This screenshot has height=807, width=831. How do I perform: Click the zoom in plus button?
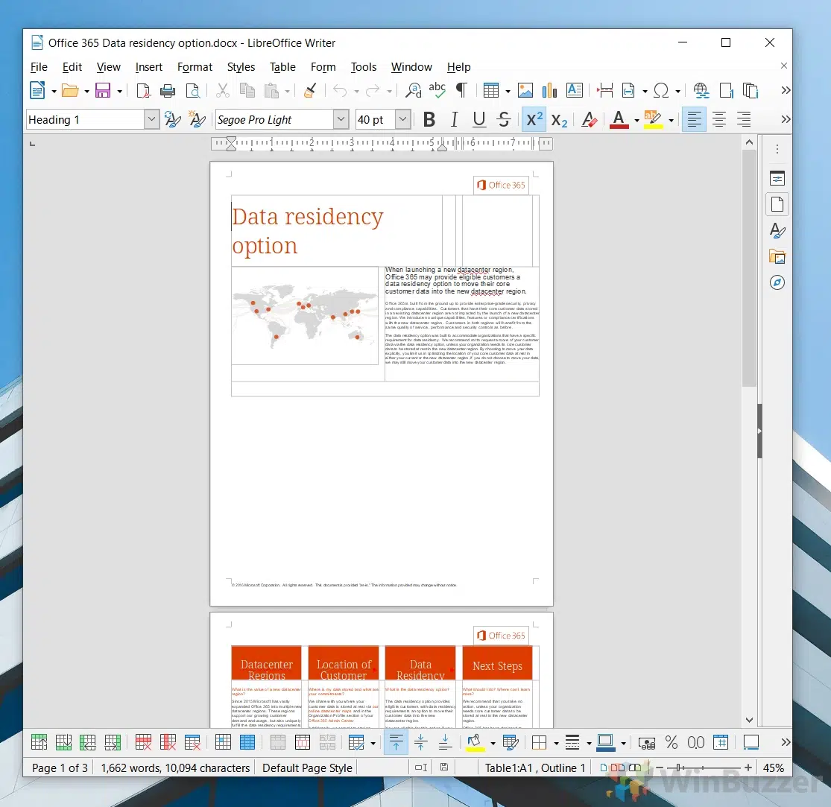pyautogui.click(x=748, y=768)
